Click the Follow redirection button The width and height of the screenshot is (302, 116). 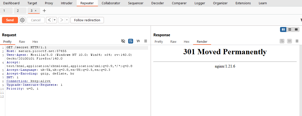click(87, 20)
